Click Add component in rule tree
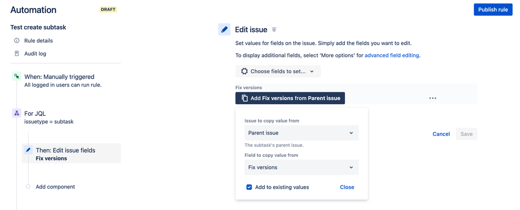 55,187
